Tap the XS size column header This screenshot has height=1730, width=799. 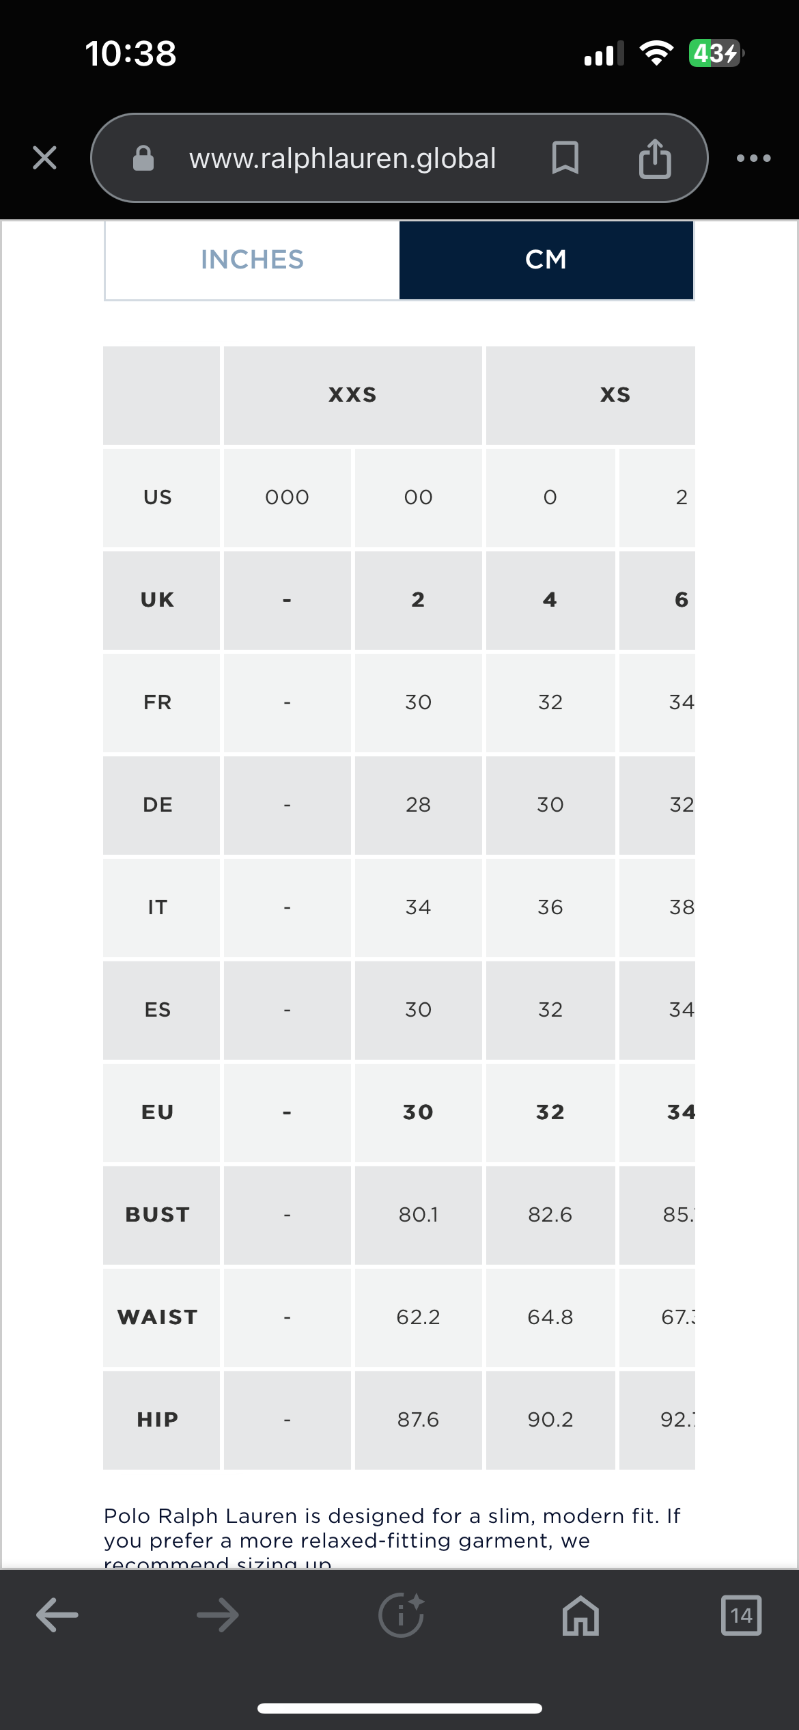click(x=615, y=395)
